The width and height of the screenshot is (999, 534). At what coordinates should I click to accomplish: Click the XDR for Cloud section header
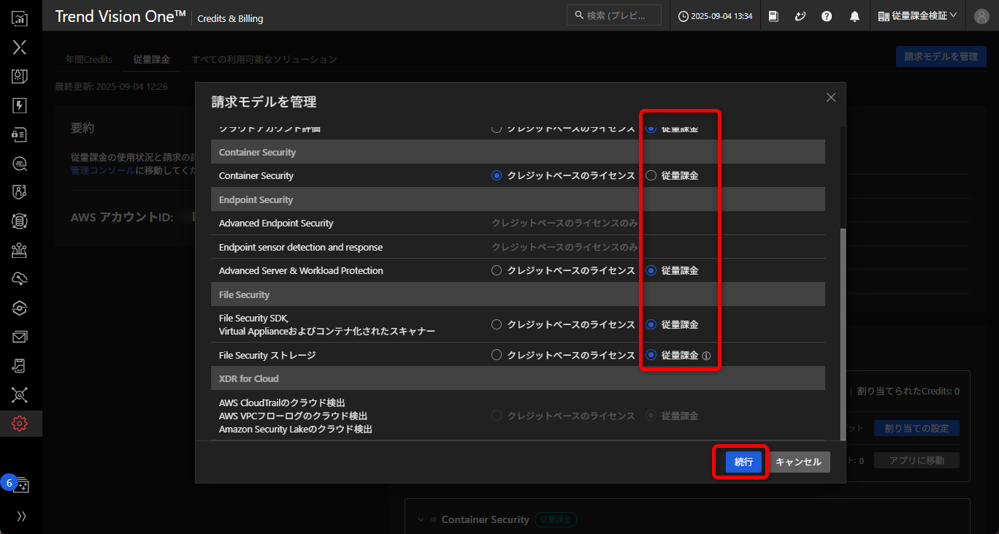tap(518, 378)
